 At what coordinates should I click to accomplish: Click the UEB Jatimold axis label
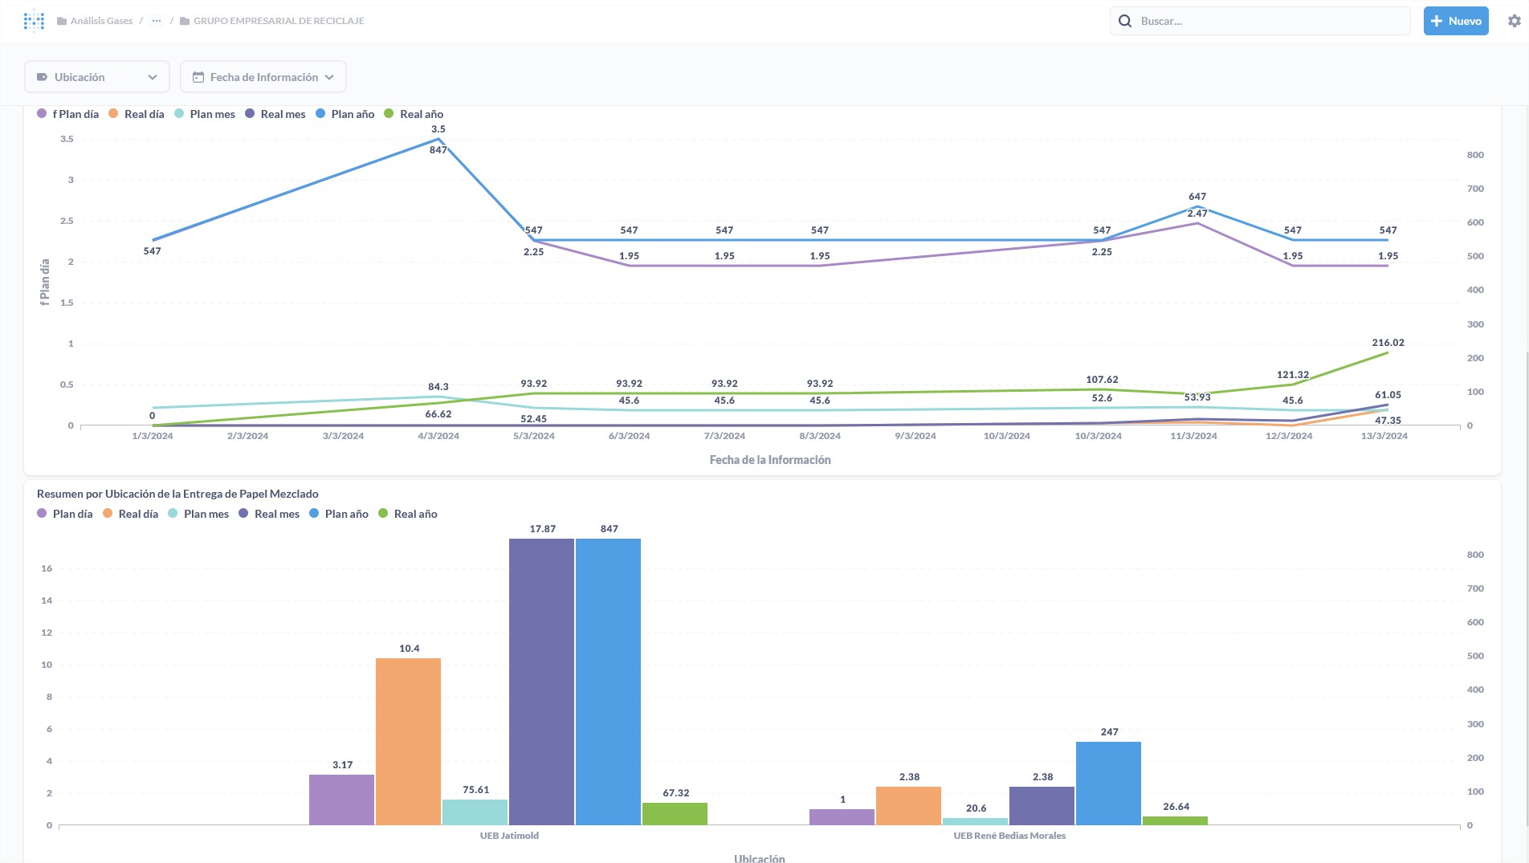(509, 836)
